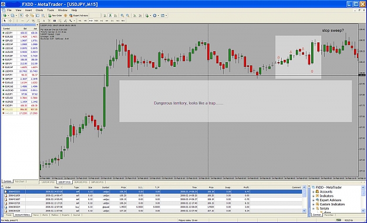The width and height of the screenshot is (367, 223).
Task: Click the New Order button
Action: (x=55, y=15)
